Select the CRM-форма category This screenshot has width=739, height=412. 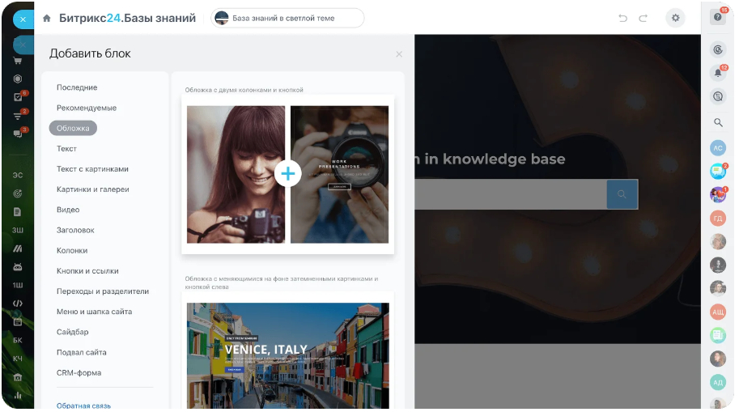(79, 373)
